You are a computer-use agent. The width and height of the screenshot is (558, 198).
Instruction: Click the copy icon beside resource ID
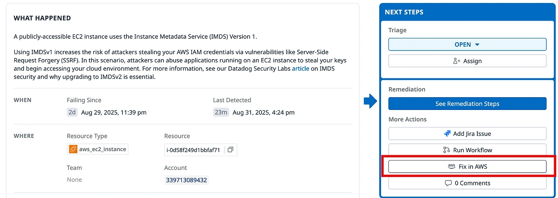click(231, 150)
